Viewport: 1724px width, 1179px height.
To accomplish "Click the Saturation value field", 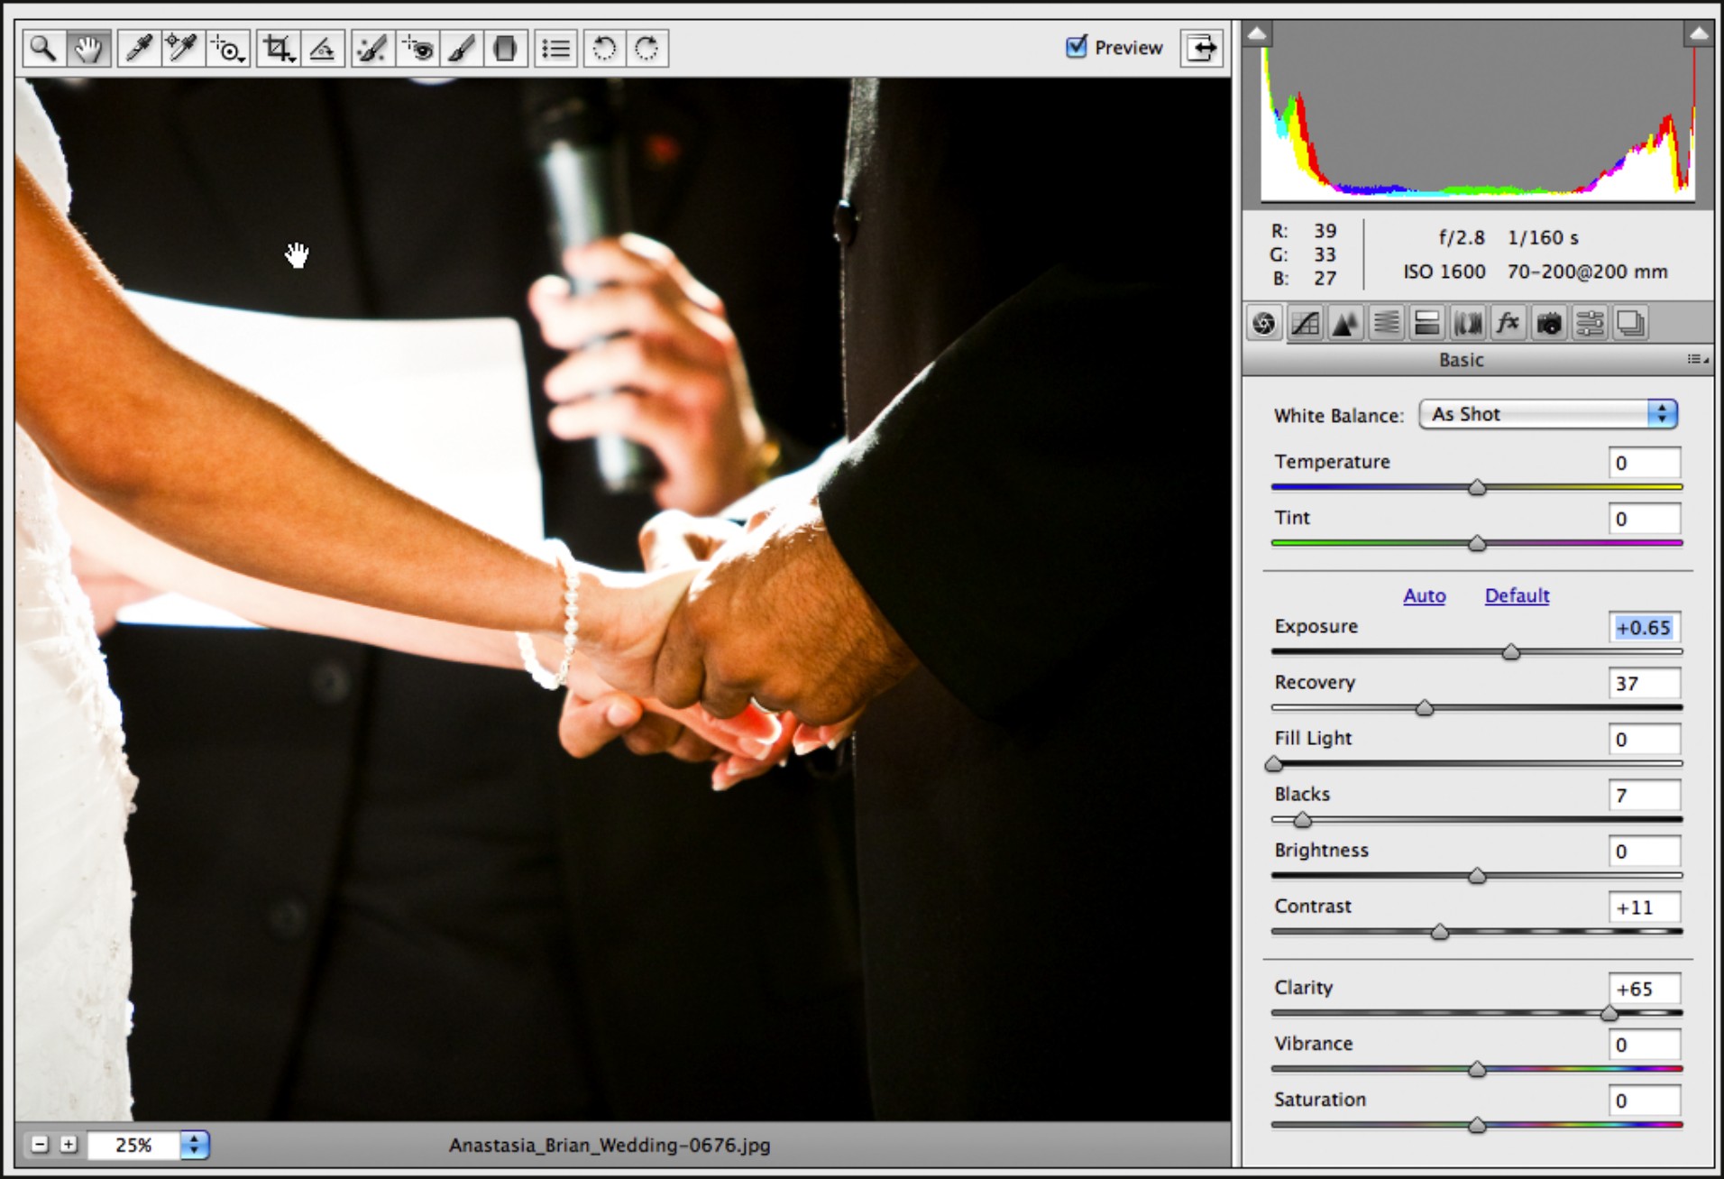I will point(1645,1101).
